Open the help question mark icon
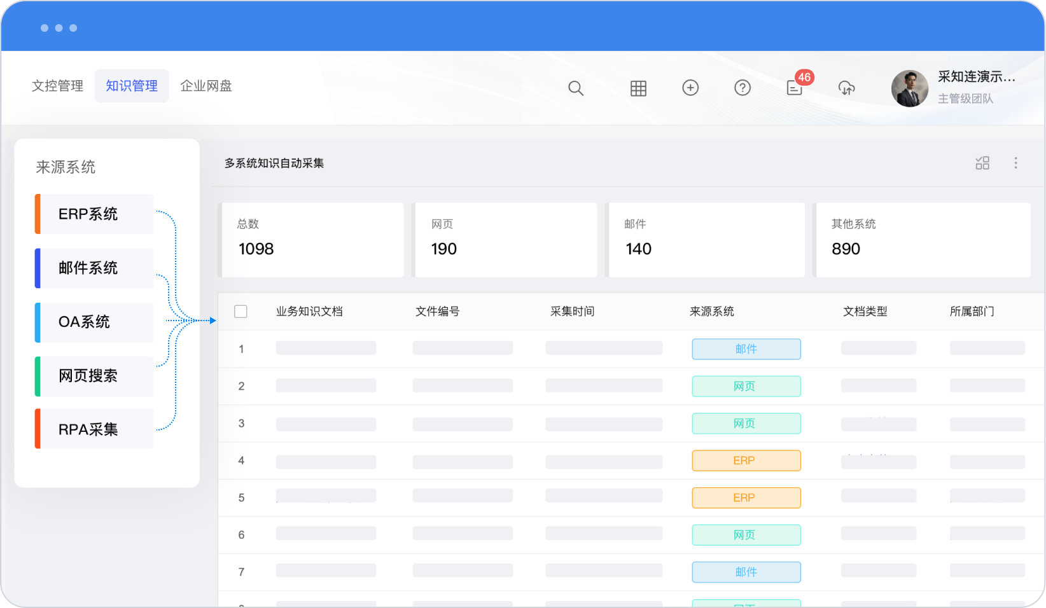The height and width of the screenshot is (608, 1046). click(742, 88)
